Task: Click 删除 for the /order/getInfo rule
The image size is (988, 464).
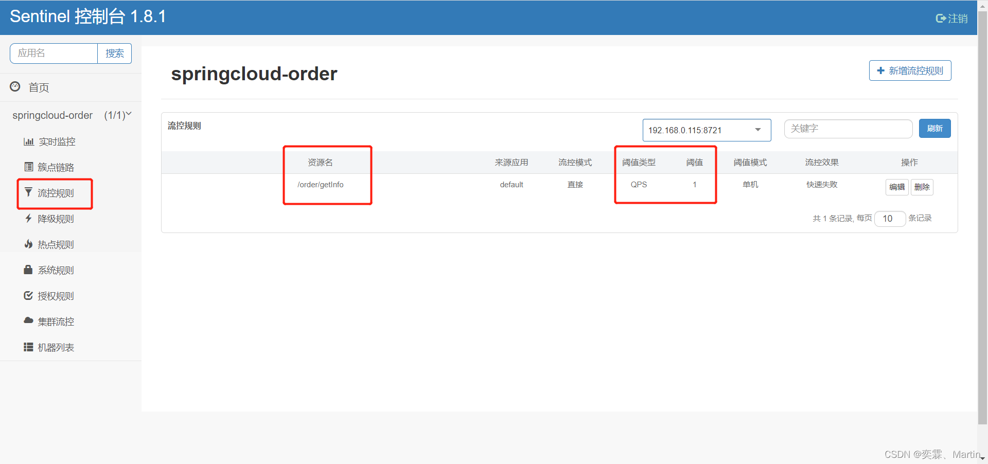Action: pos(922,187)
